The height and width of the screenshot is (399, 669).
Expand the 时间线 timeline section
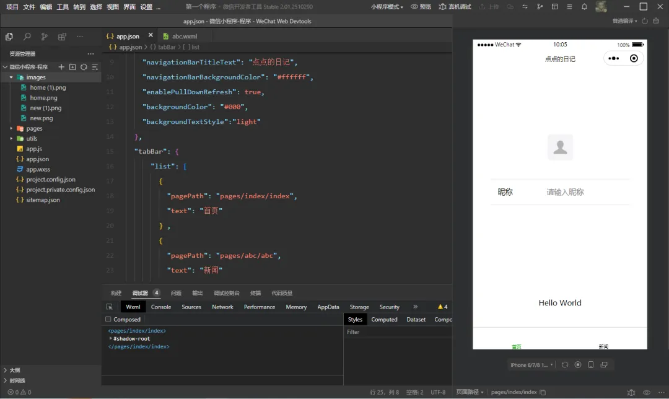tap(14, 380)
